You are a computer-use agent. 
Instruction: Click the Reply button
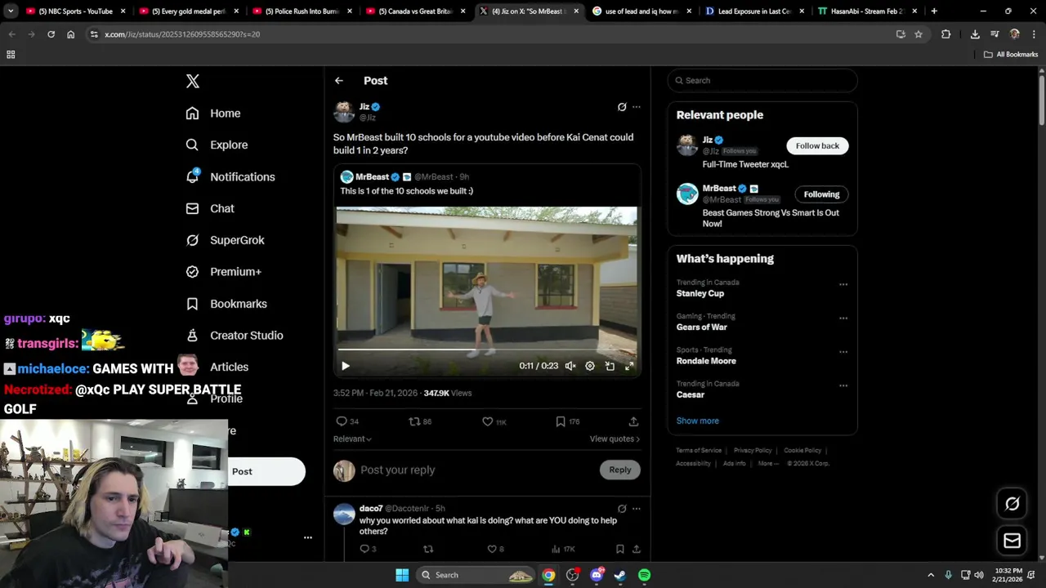point(620,470)
